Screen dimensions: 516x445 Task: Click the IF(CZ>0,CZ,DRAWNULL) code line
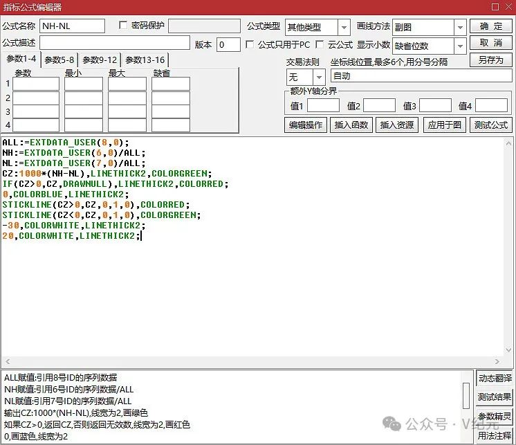click(116, 184)
